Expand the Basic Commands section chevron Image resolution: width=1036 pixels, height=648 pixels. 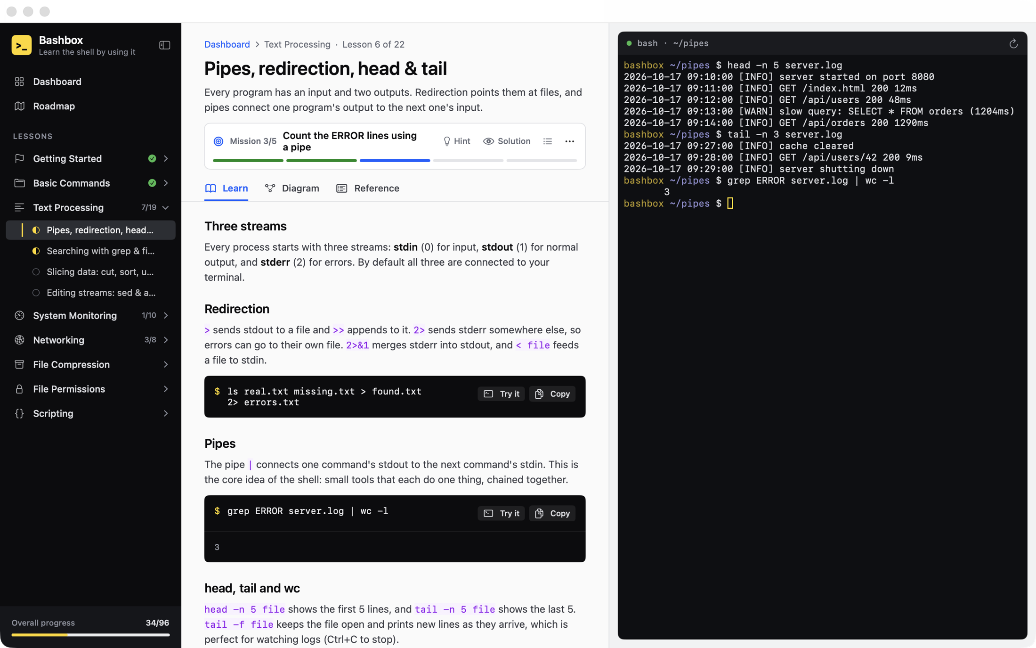pyautogui.click(x=166, y=183)
